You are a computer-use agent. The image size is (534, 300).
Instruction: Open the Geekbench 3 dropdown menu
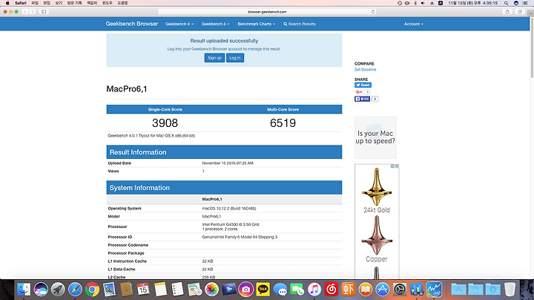(215, 24)
